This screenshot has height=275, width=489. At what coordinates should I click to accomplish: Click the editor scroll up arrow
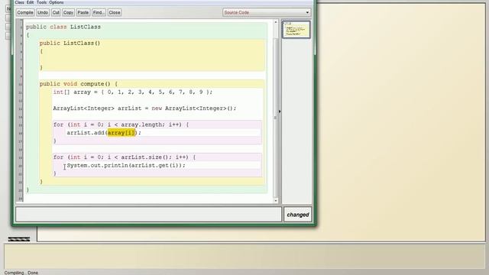click(276, 22)
